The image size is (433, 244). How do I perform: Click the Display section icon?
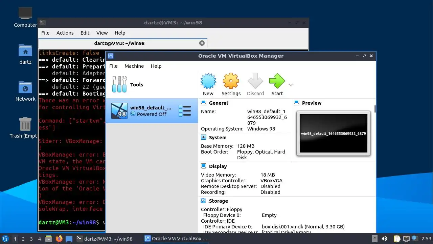(x=204, y=166)
